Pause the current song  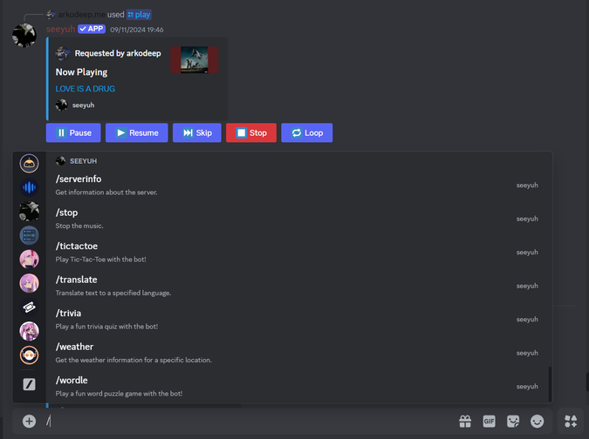coord(73,132)
